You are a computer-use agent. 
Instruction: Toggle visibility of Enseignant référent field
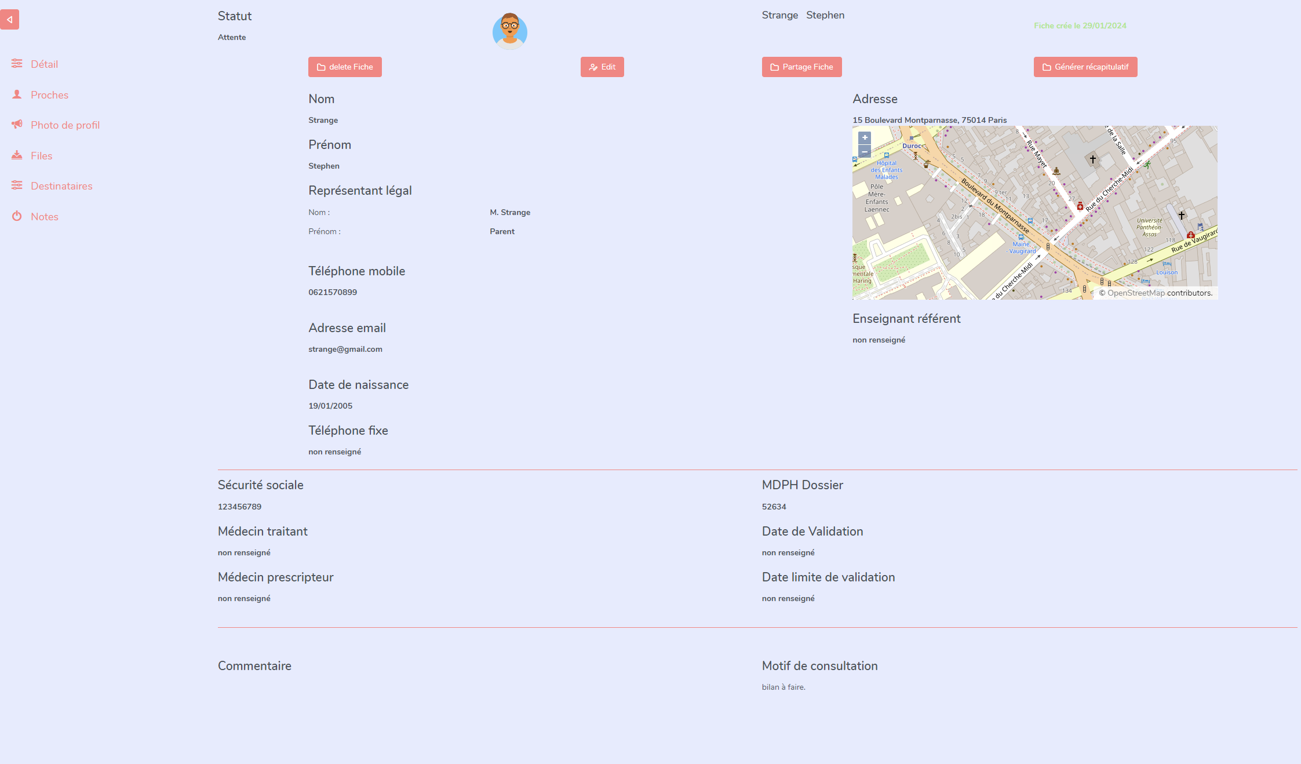(906, 318)
